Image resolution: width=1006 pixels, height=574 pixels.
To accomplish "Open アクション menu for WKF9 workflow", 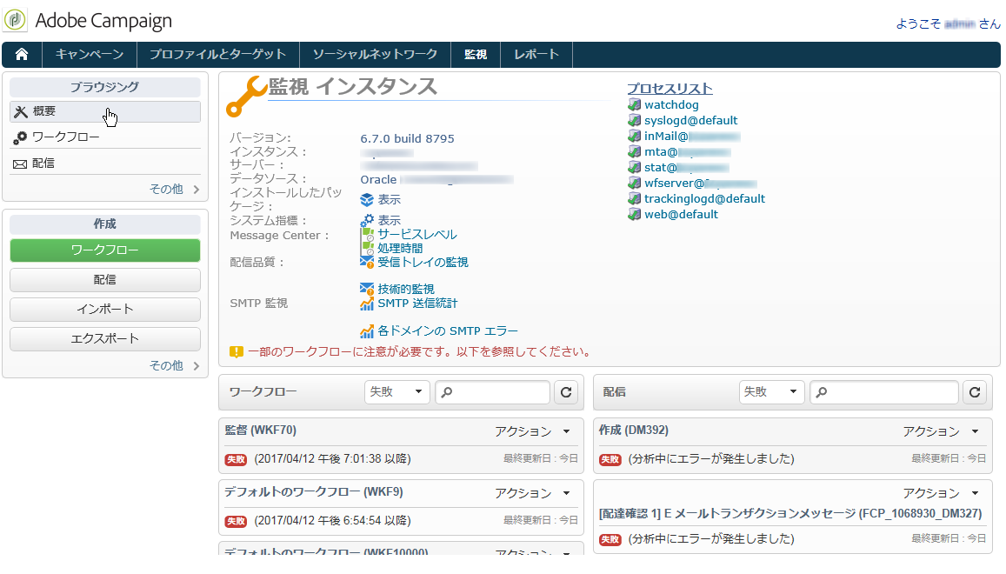I will point(532,493).
